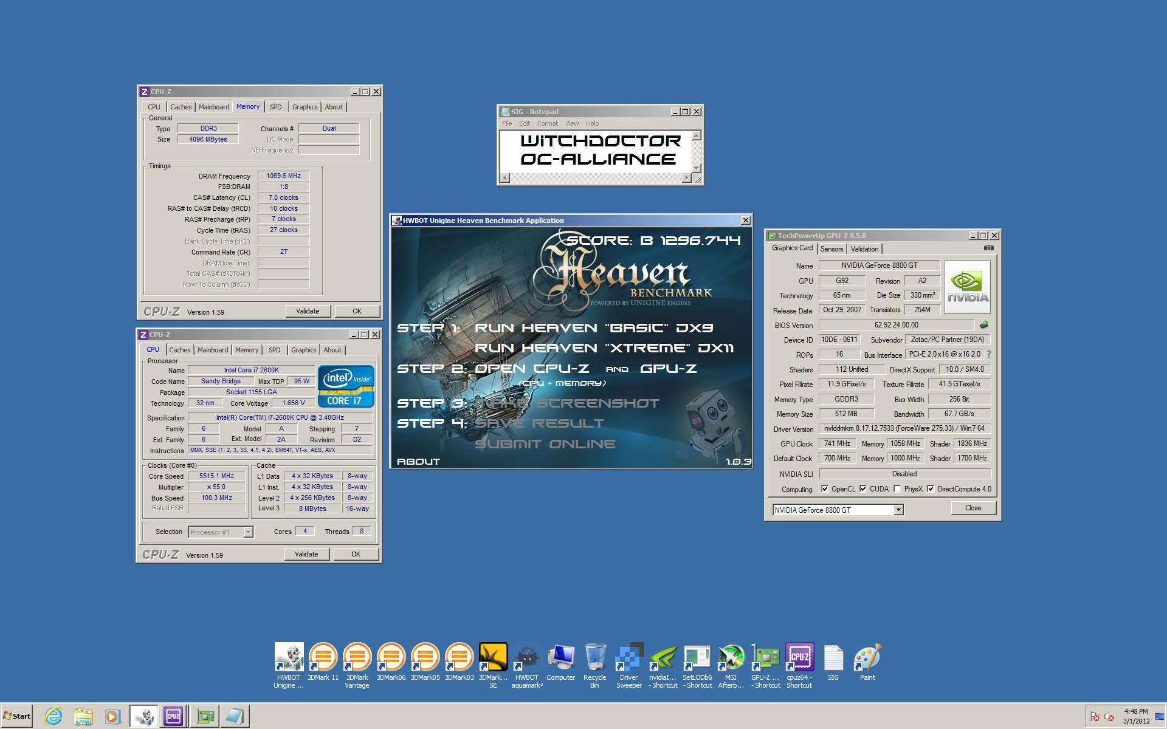Open the Computer desktop icon
This screenshot has width=1167, height=729.
tap(560, 662)
